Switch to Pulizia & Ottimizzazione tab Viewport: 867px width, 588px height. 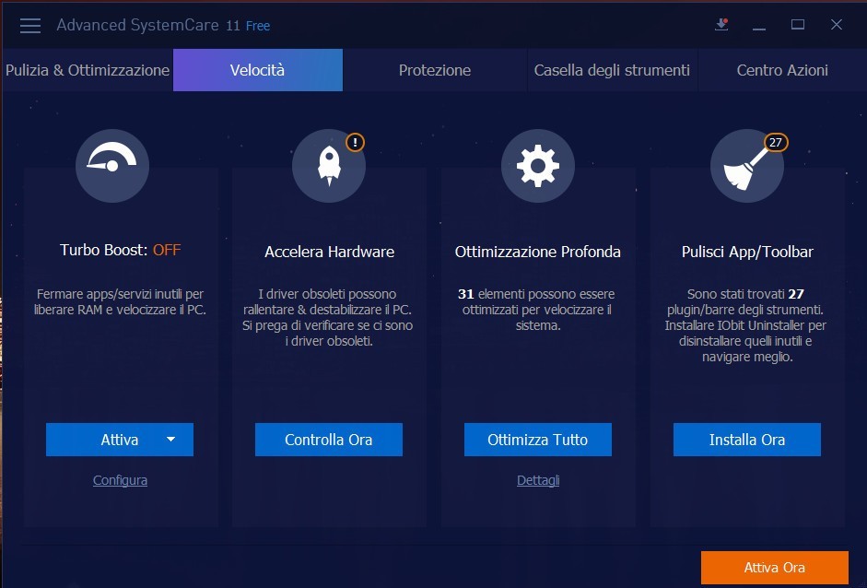click(x=87, y=70)
